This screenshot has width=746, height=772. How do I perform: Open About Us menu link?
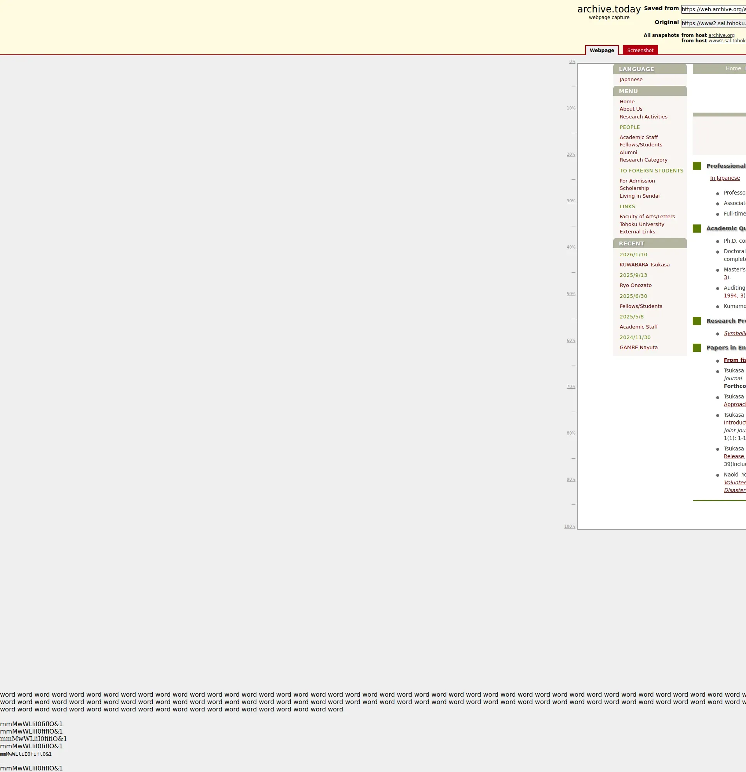(x=631, y=109)
